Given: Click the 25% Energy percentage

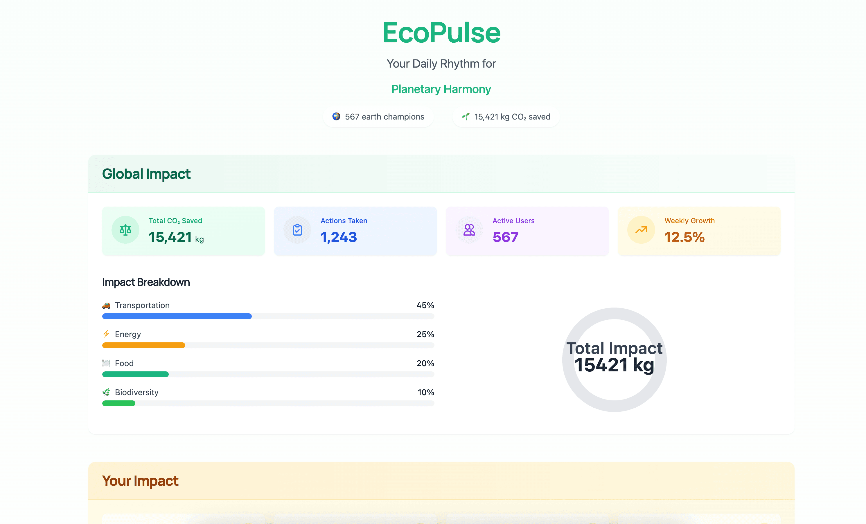Looking at the screenshot, I should [x=425, y=334].
